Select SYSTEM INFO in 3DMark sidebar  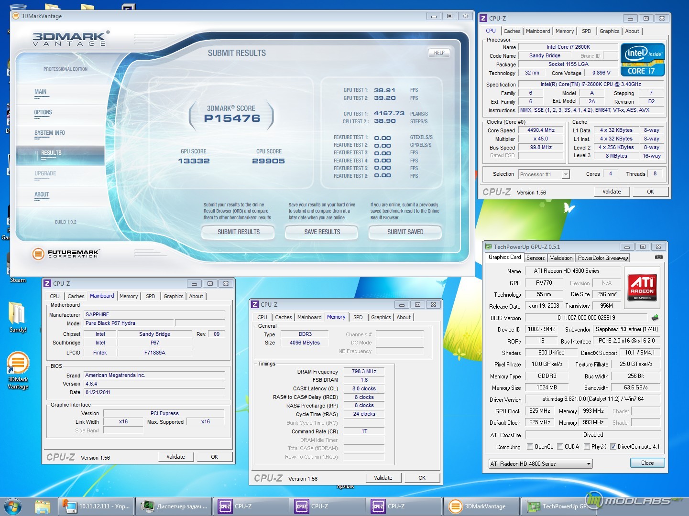(49, 133)
